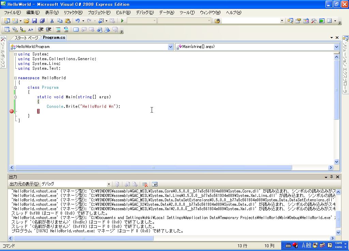349x251 pixels.
Task: Uncomment the selected lines
Action: point(66,30)
